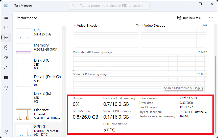Open the hamburger navigation menu
218x138 pixels.
(6, 17)
